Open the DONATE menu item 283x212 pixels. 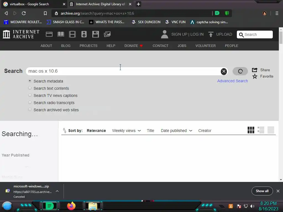coord(133,46)
